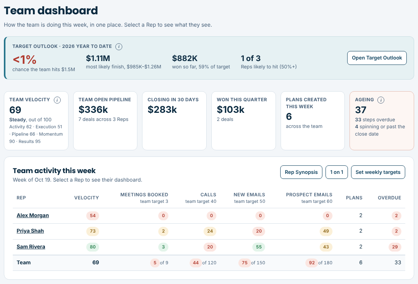This screenshot has height=284, width=418.
Task: Open Sam Rivera's dashboard
Action: click(31, 247)
